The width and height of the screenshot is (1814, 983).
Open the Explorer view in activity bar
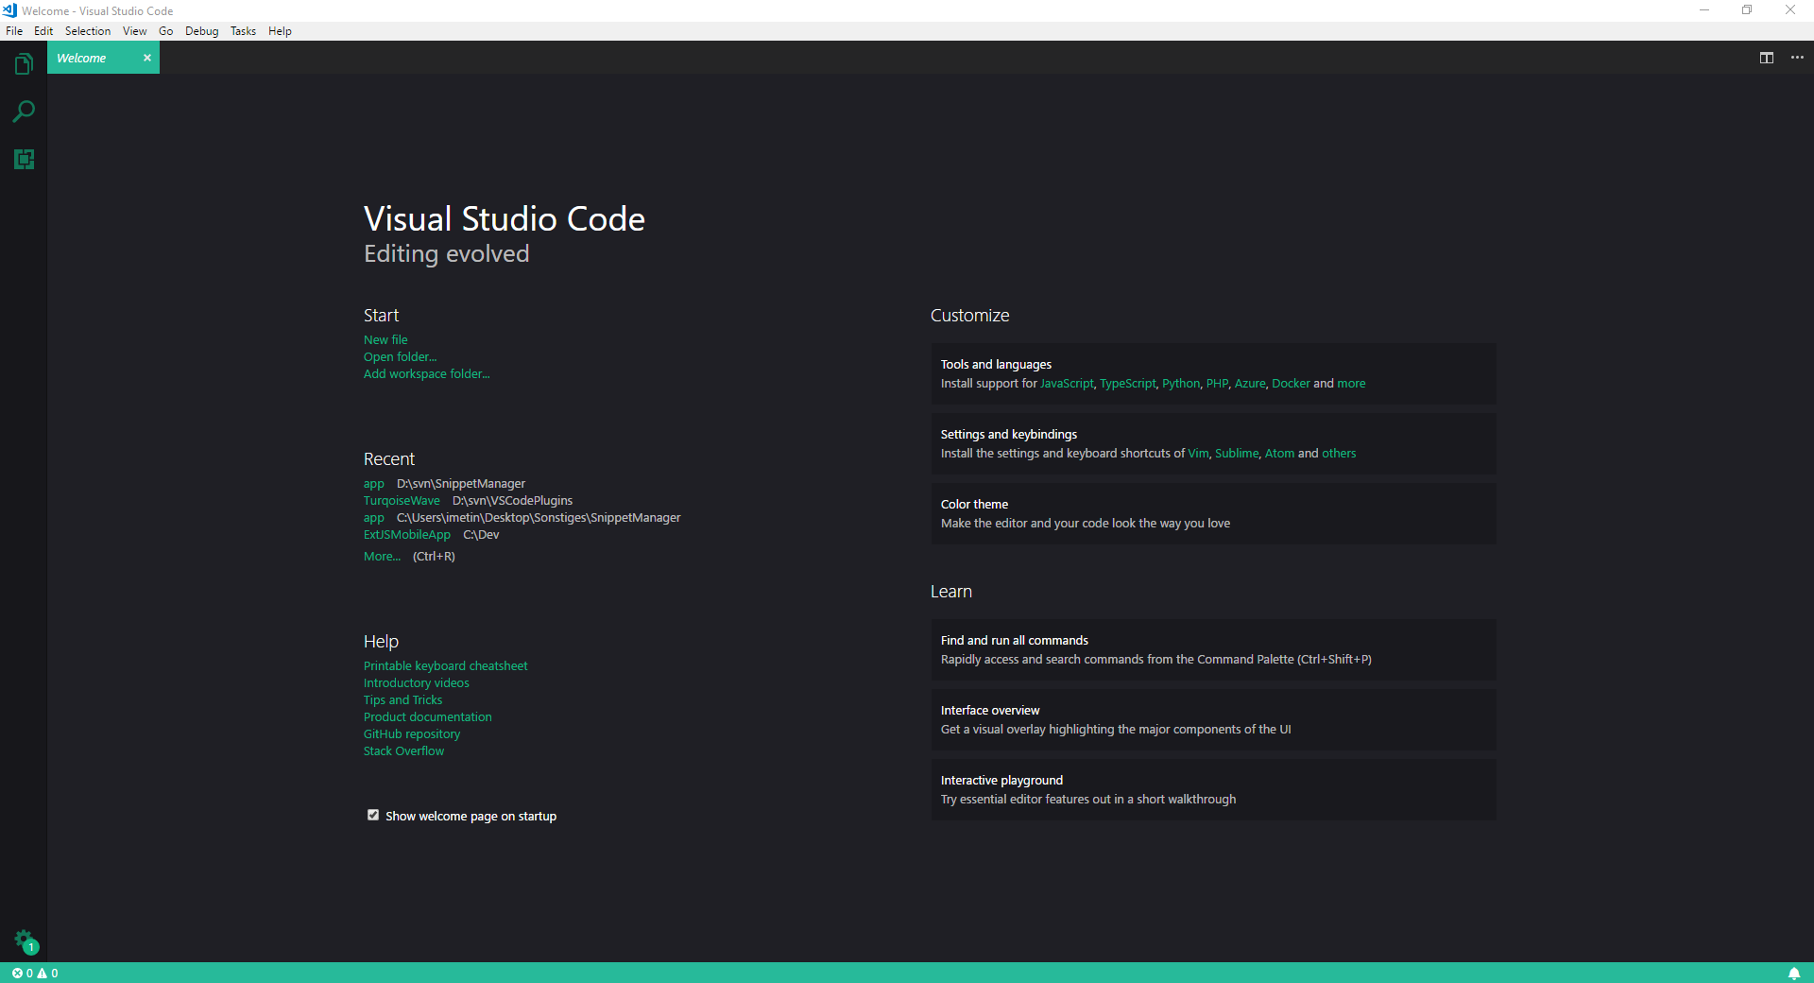[x=24, y=64]
